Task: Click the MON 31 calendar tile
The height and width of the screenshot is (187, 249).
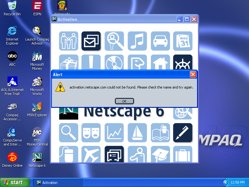Action: click(x=183, y=41)
